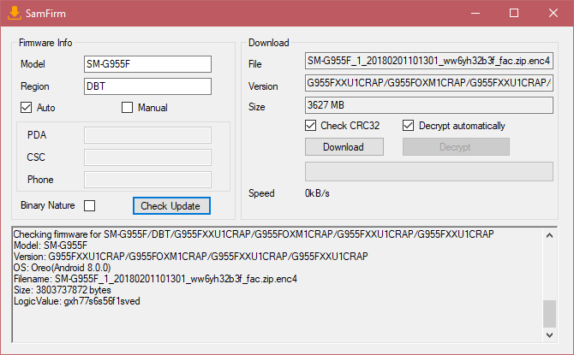Grab the log scrollbar thumb

[x=549, y=314]
